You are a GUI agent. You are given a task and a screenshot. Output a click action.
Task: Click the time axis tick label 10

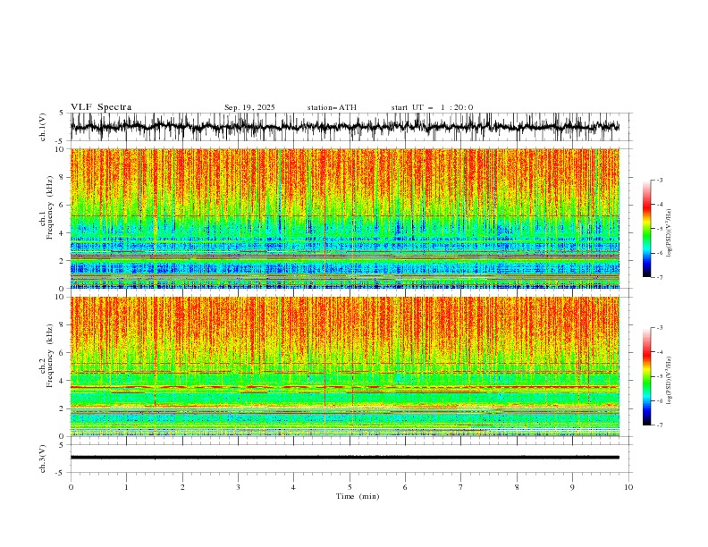coord(628,487)
